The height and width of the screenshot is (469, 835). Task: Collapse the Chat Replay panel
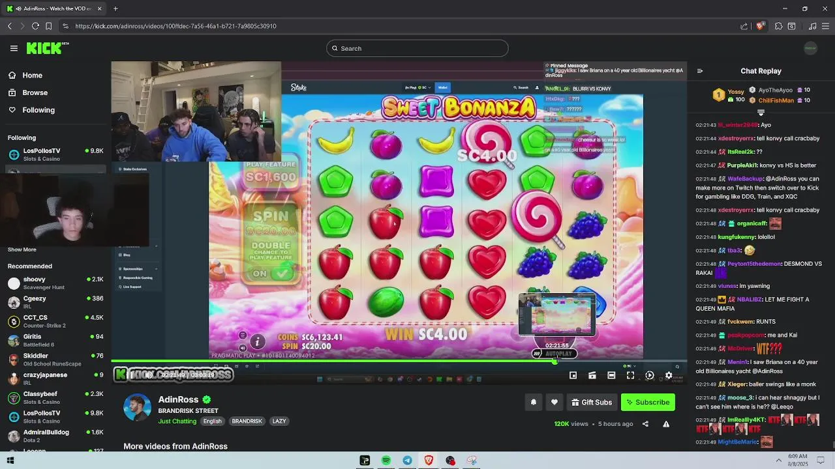point(700,71)
